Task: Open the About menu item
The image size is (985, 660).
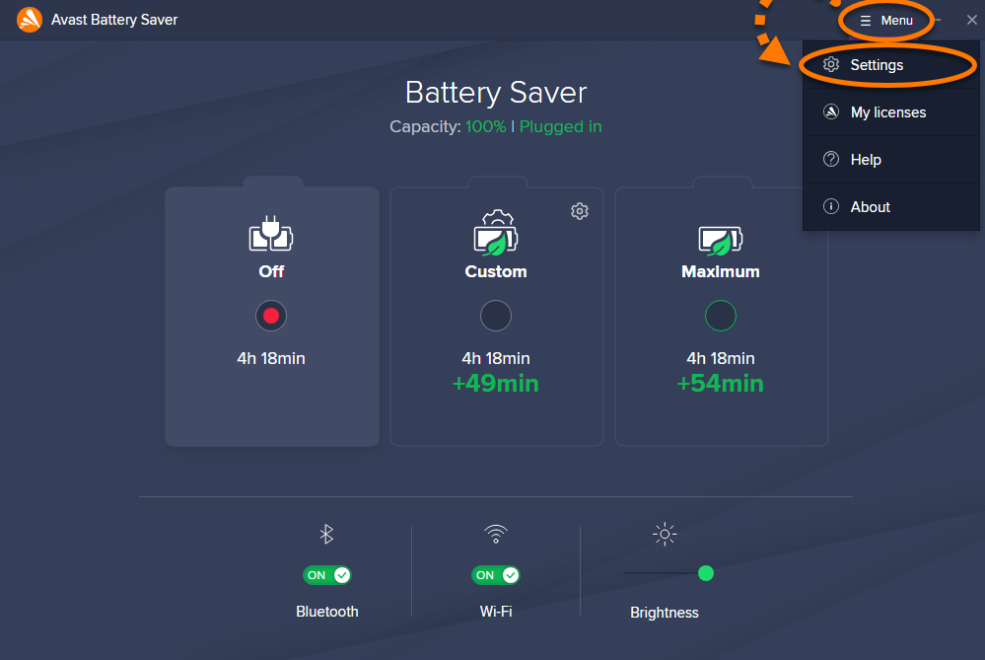Action: (890, 206)
